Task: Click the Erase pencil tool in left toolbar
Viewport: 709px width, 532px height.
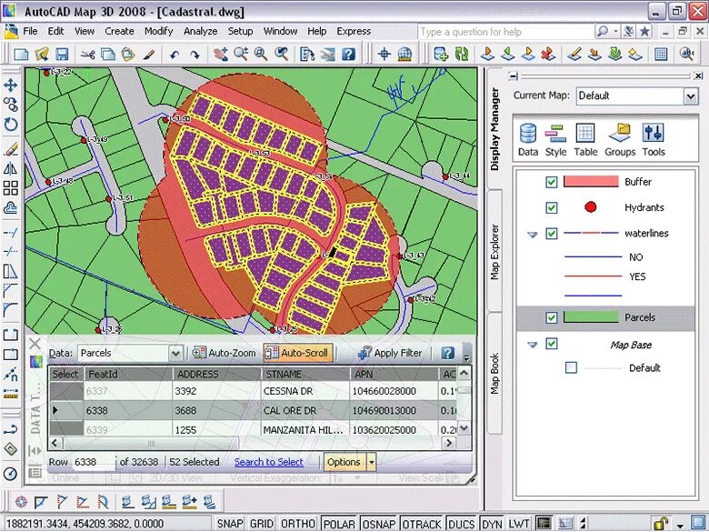Action: [x=10, y=149]
